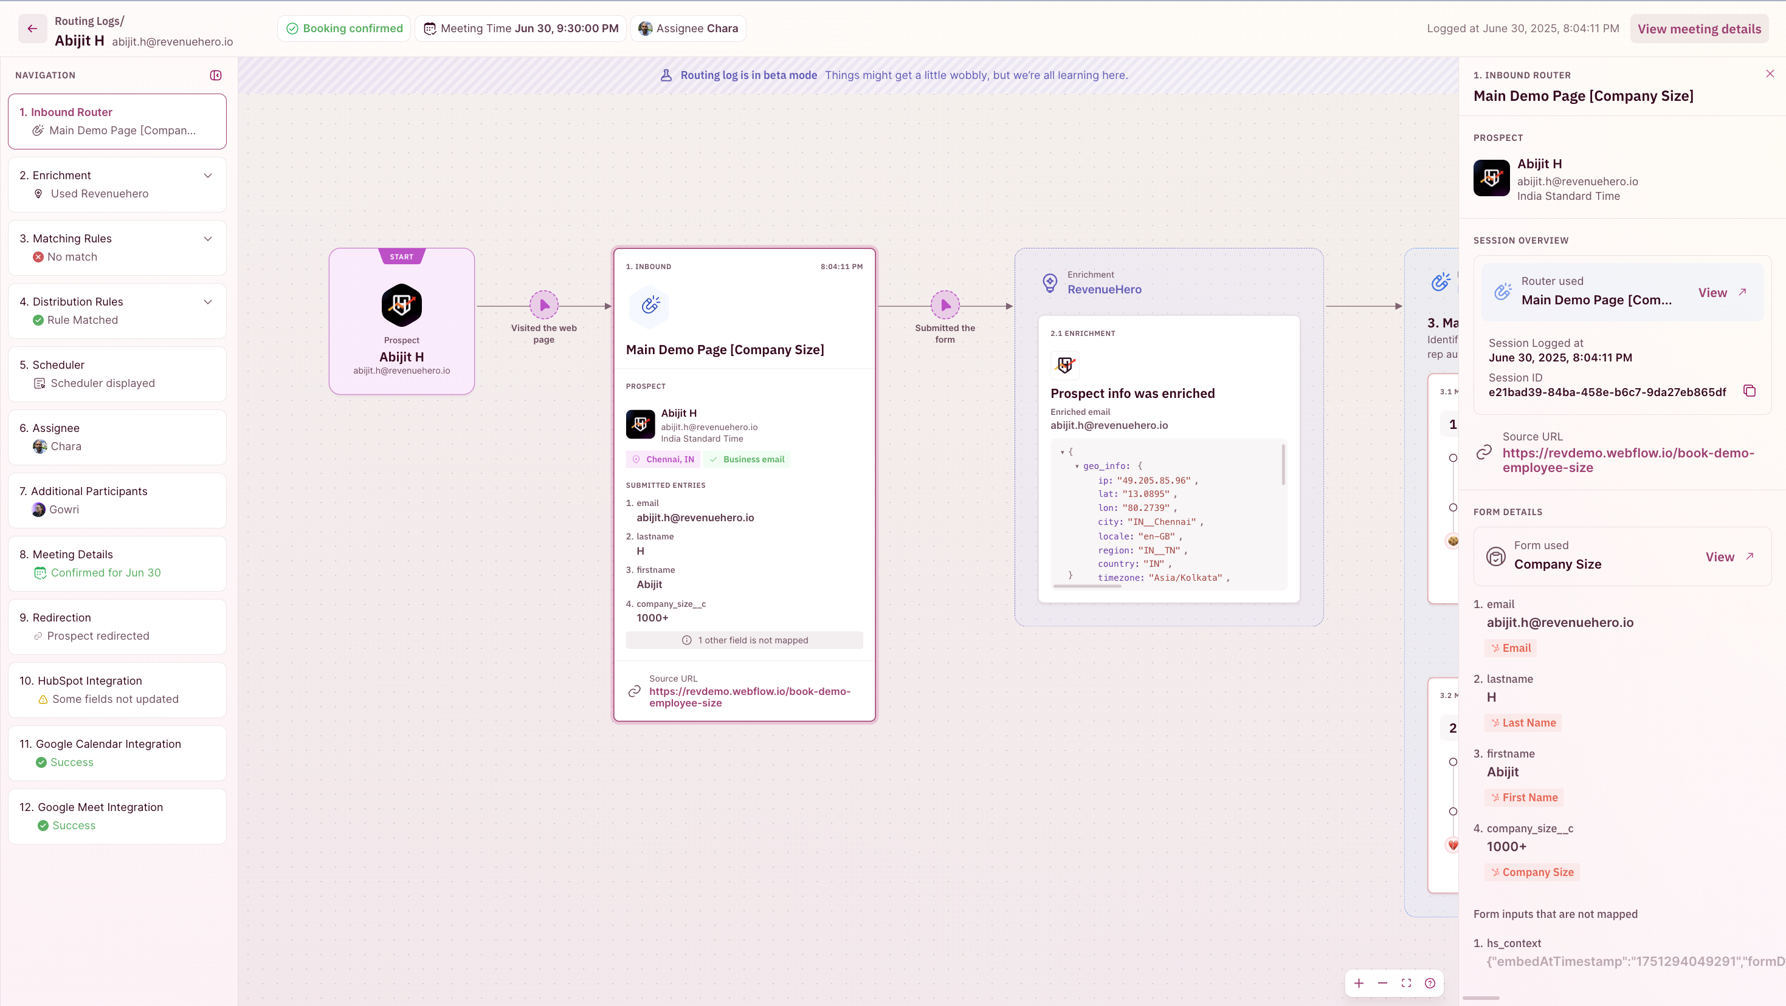Image resolution: width=1786 pixels, height=1006 pixels.
Task: Fit the flow to screen
Action: click(x=1406, y=983)
